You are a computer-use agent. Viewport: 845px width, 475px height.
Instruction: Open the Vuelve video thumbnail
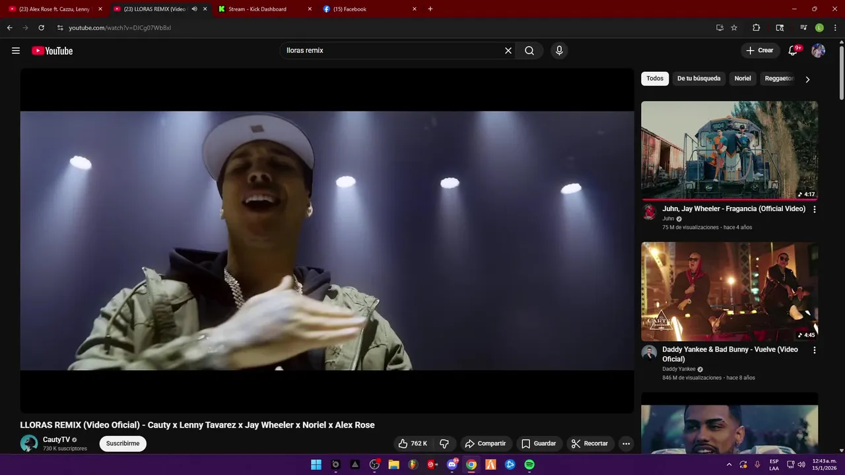tap(729, 292)
